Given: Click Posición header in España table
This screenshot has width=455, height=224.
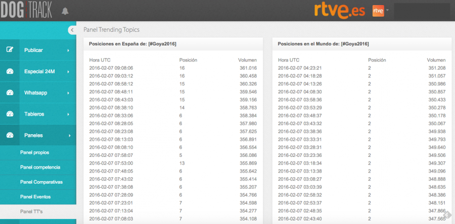Looking at the screenshot, I should pyautogui.click(x=189, y=60).
